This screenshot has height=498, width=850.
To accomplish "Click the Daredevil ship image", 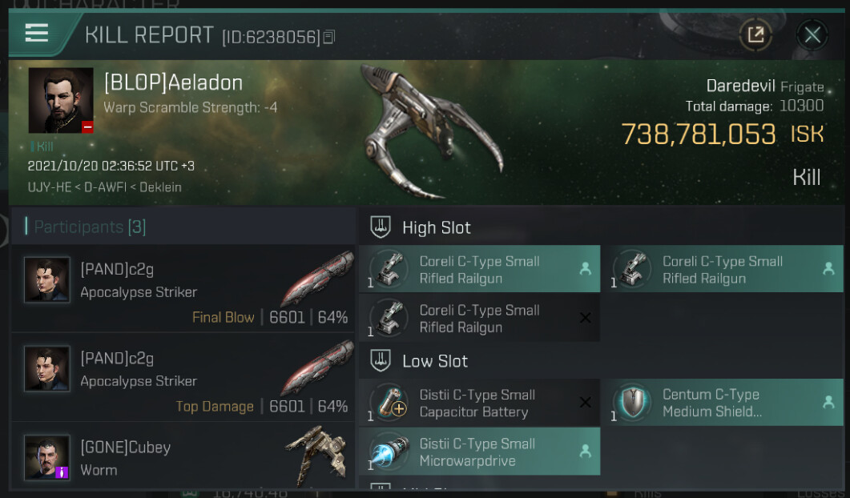I will (x=431, y=131).
